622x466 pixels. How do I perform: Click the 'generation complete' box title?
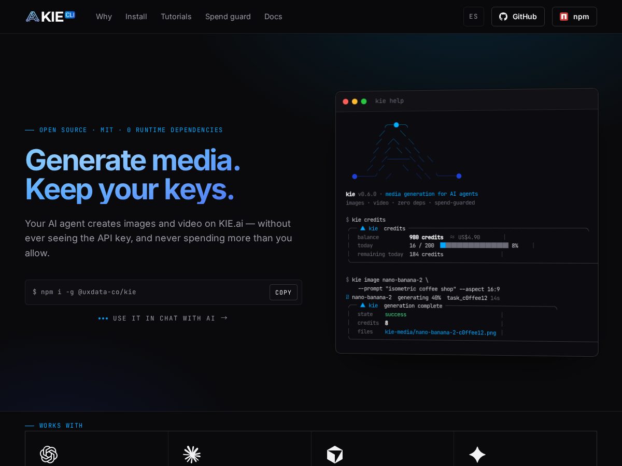[x=413, y=306]
